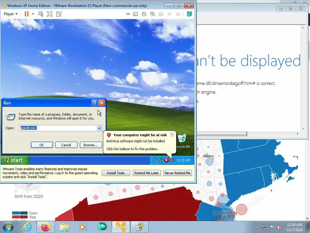Click the red security shield icon in XP tray
Viewport: 310px width, 233px height.
tap(172, 160)
